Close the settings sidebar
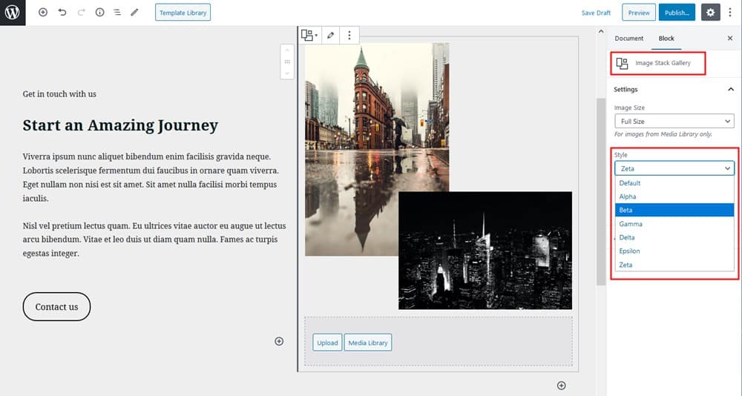This screenshot has height=396, width=742. click(729, 39)
